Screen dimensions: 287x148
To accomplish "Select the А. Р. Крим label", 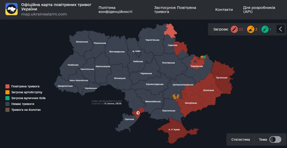I will click(x=174, y=130).
